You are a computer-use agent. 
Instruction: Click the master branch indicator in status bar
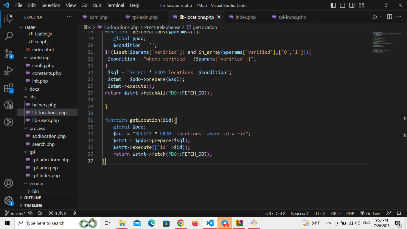click(x=15, y=213)
